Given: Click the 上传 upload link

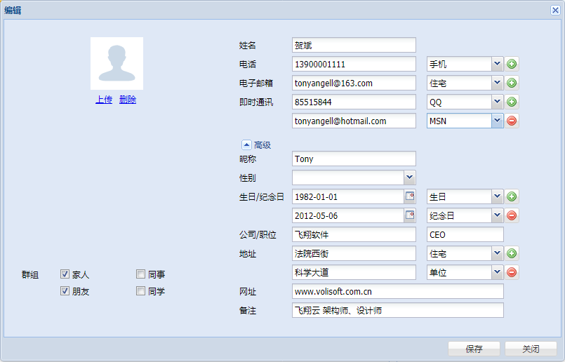Looking at the screenshot, I should point(104,100).
